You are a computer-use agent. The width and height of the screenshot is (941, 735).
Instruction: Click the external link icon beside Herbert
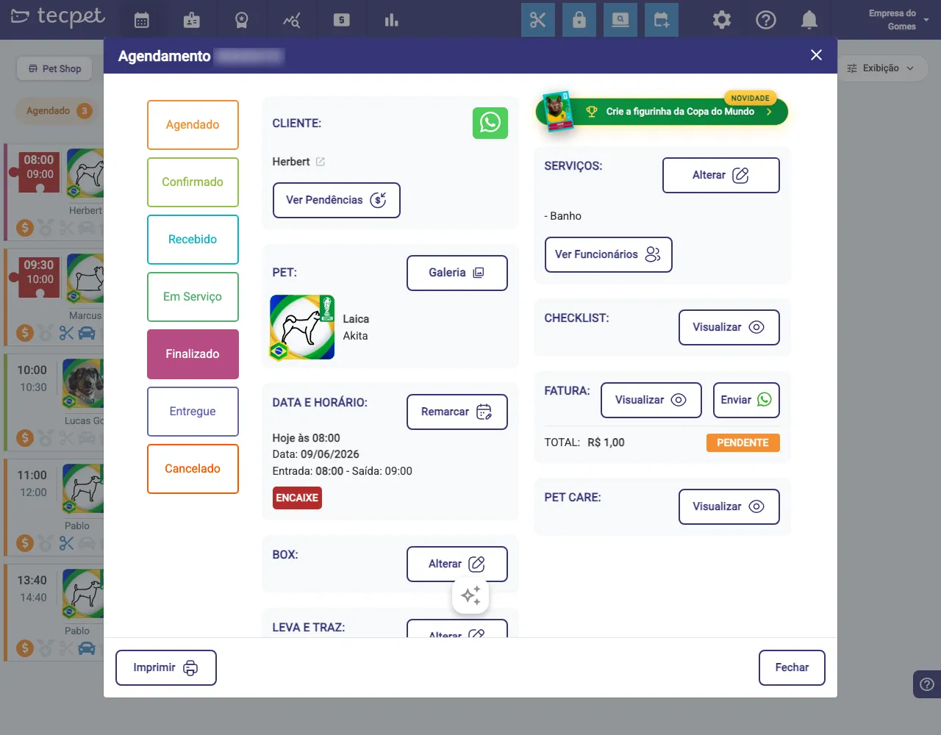[321, 162]
